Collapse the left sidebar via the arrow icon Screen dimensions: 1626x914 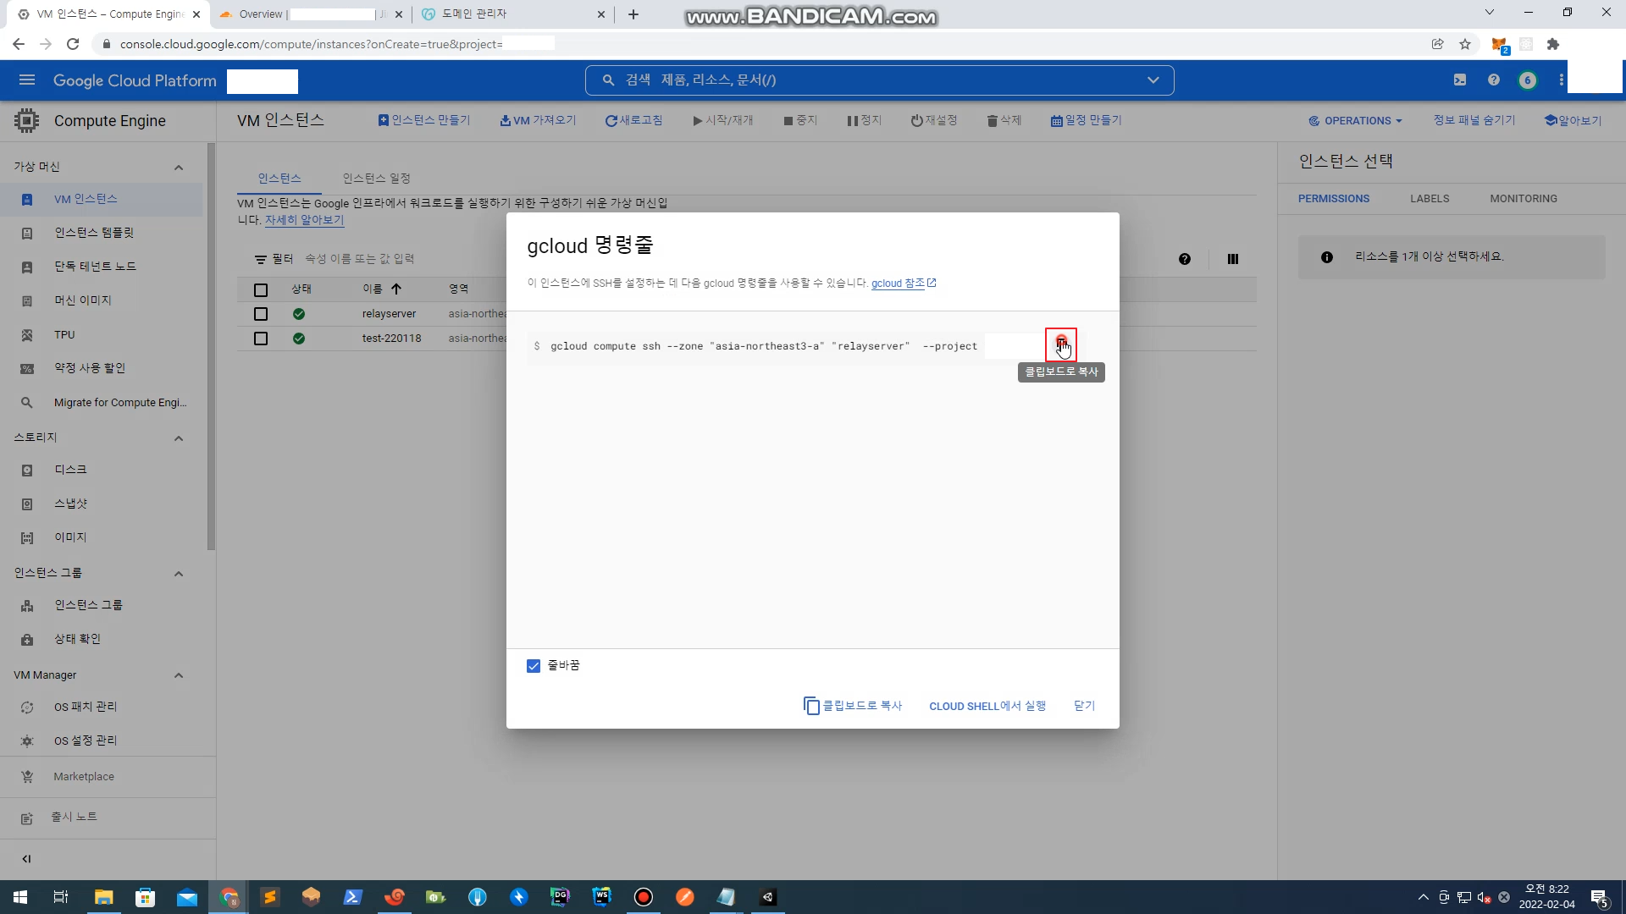point(26,858)
